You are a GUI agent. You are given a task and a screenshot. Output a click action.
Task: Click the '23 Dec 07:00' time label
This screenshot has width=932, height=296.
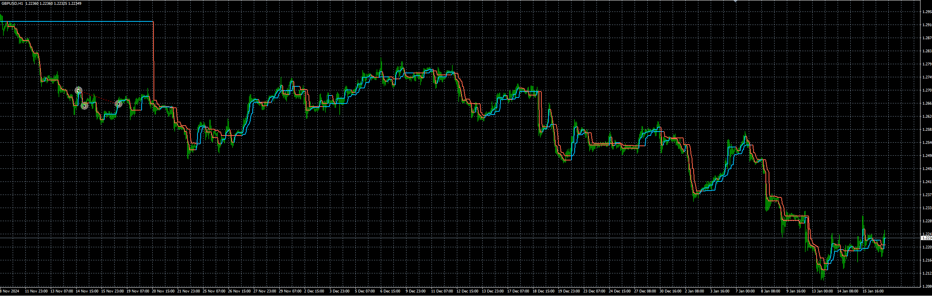tap(594, 291)
